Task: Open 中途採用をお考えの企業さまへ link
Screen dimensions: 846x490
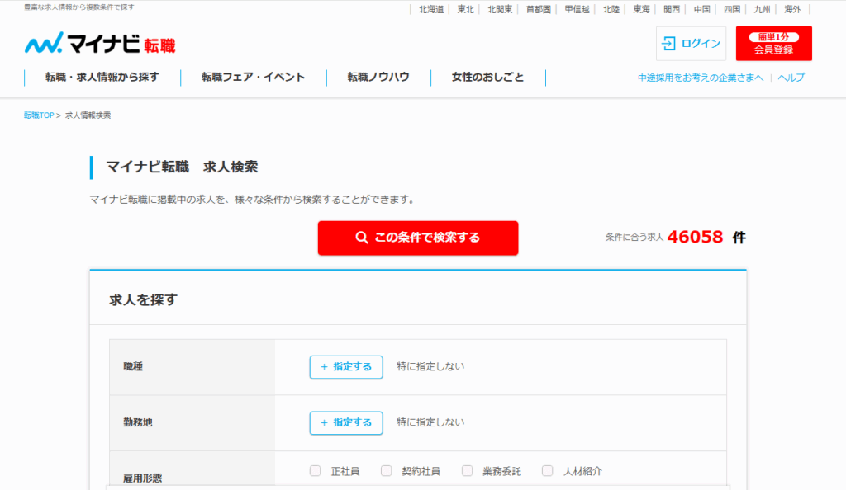Action: coord(701,78)
